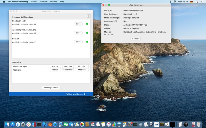This screenshot has width=206, height=128.
Task: Preview test1.png with Aperçu
Action: 55,70
